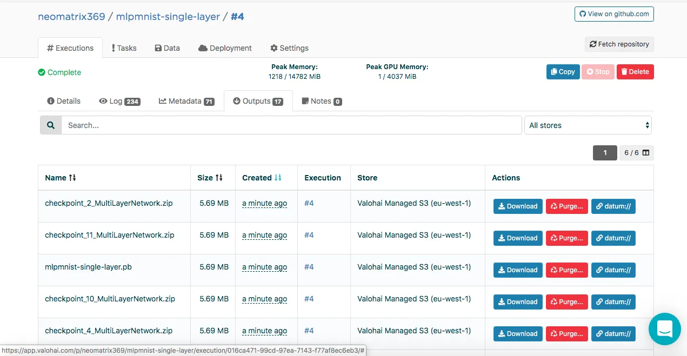Open execution #4 link for checkpoint_4 row
The width and height of the screenshot is (687, 356).
point(309,331)
